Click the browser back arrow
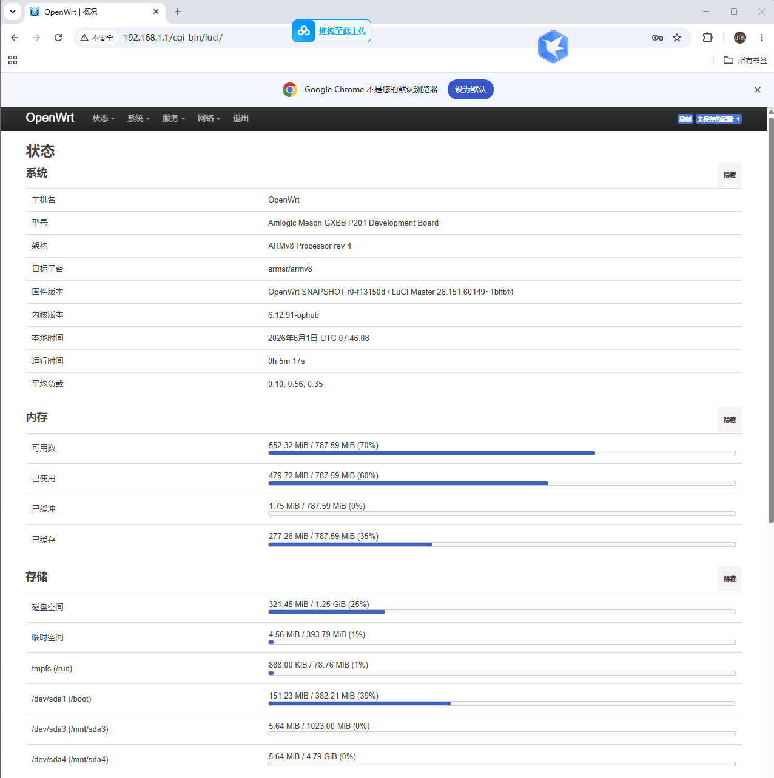Screen dimensions: 774x778 [15, 38]
